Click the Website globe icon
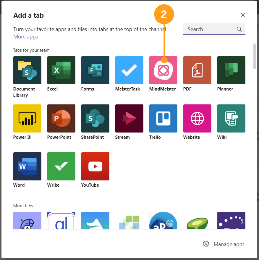This screenshot has width=259, height=260. pos(197,118)
